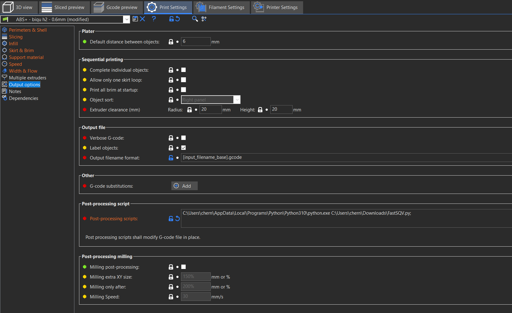Click lock icon beside extruder clearance Radius
The width and height of the screenshot is (512, 313).
point(189,110)
